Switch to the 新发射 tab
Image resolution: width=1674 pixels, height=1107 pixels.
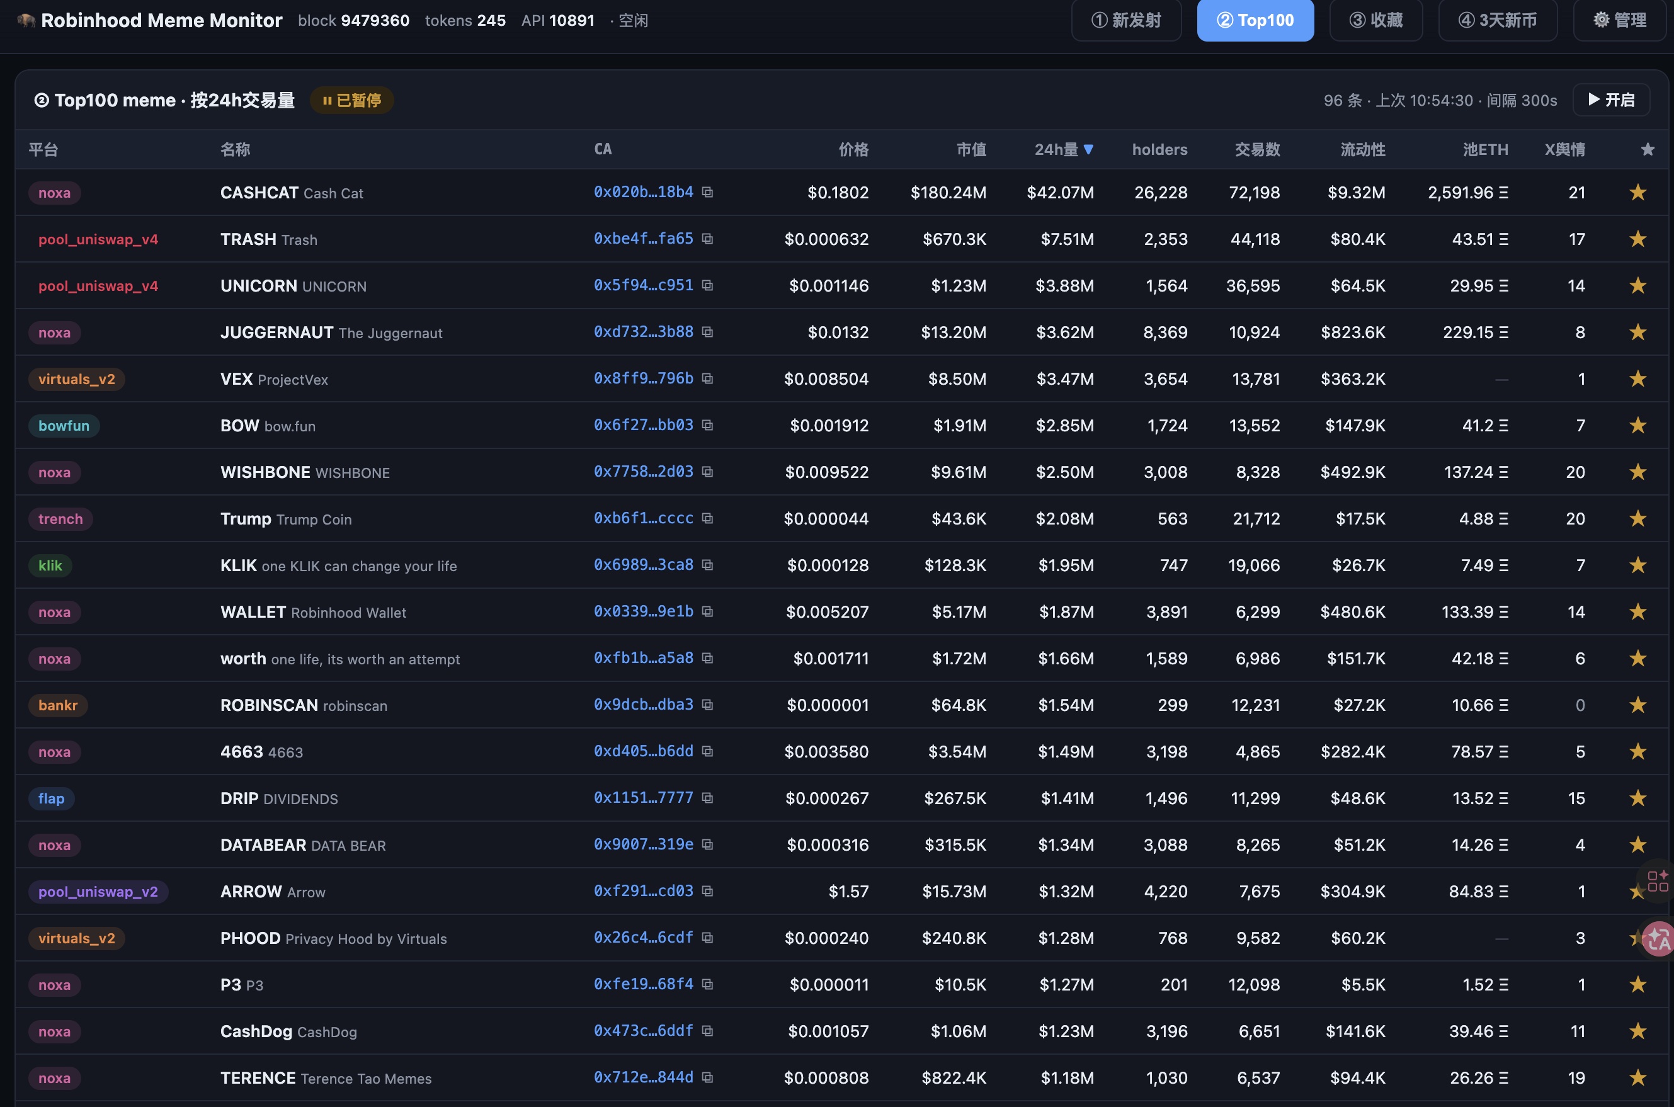(1126, 21)
